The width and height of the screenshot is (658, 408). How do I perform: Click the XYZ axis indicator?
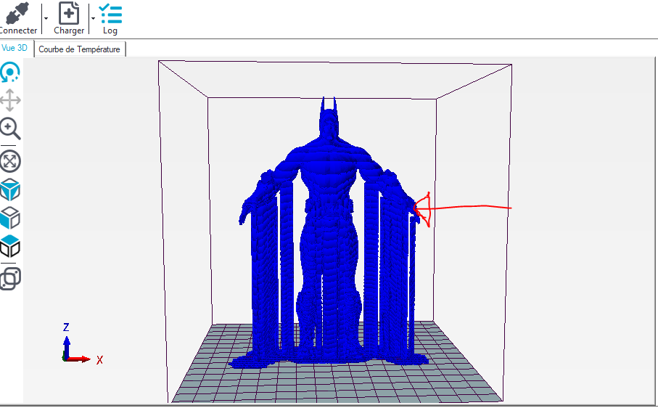82,343
